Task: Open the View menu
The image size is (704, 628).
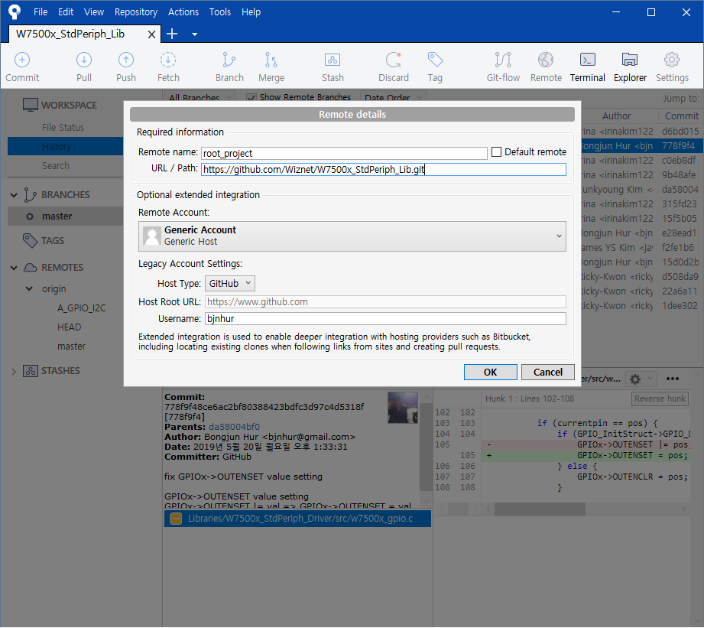Action: [x=94, y=11]
